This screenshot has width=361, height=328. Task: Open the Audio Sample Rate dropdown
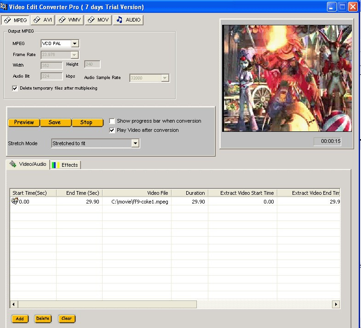(165, 78)
